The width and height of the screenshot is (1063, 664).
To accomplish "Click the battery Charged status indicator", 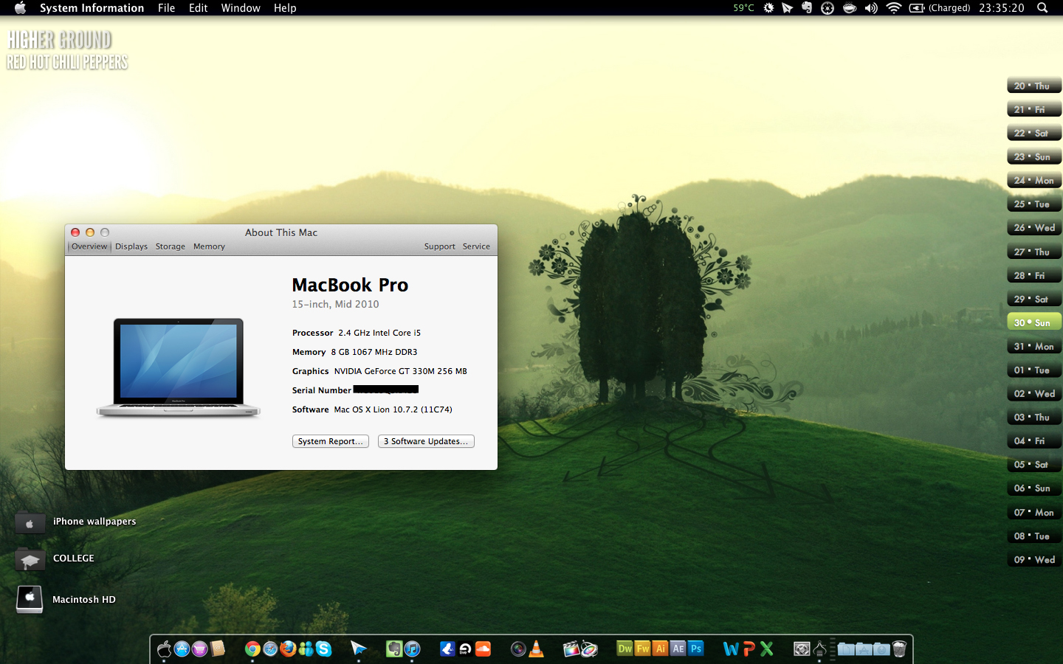I will point(939,8).
